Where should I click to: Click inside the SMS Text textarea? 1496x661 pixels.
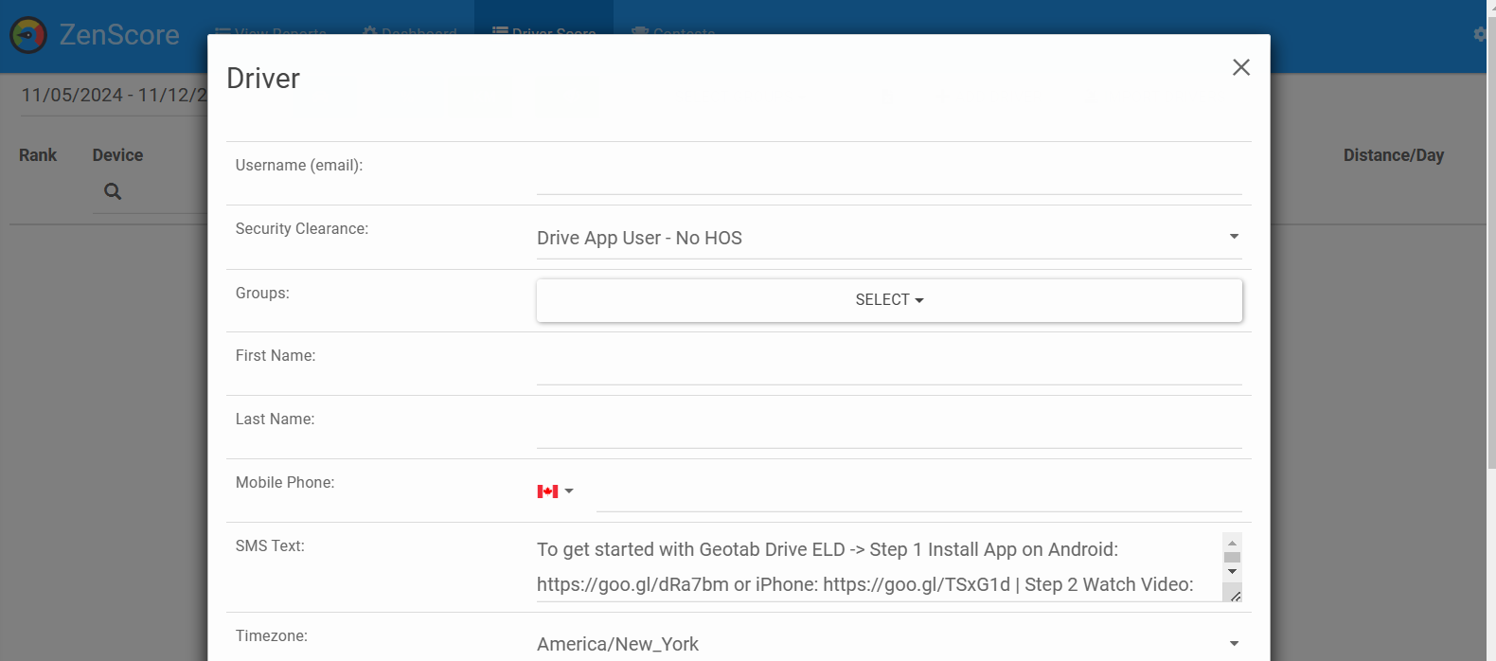879,566
